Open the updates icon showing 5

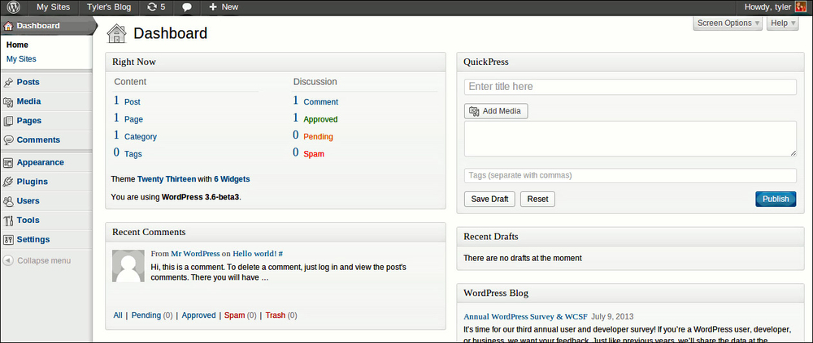tap(157, 7)
